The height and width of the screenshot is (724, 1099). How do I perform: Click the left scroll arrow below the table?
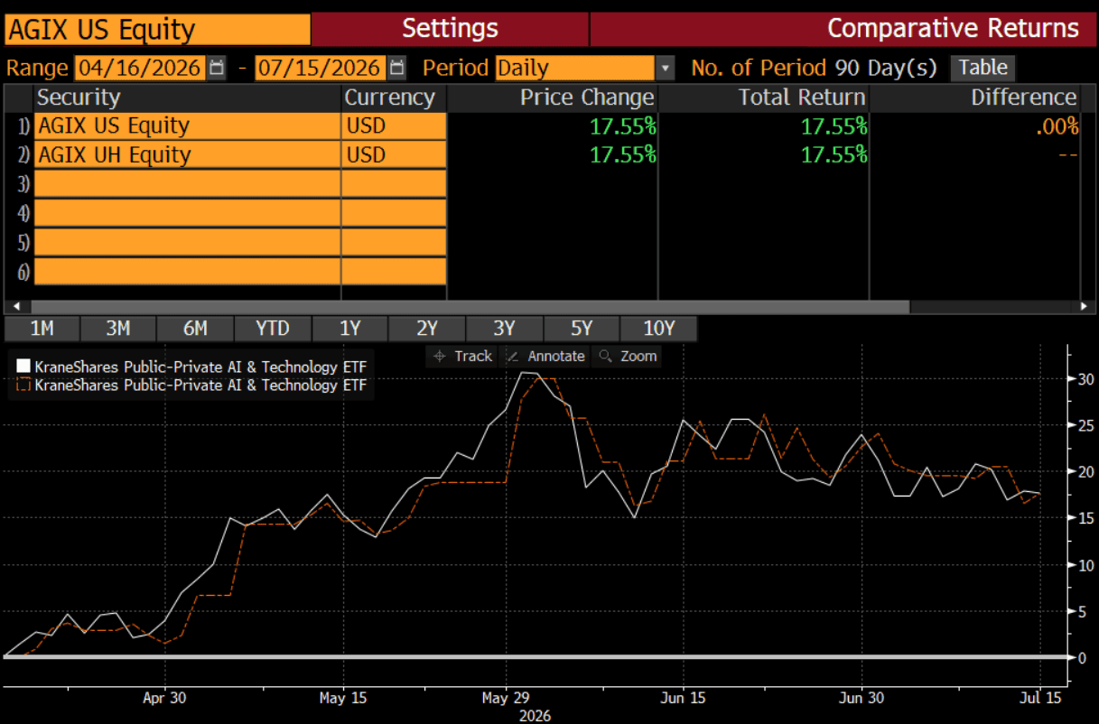click(14, 307)
